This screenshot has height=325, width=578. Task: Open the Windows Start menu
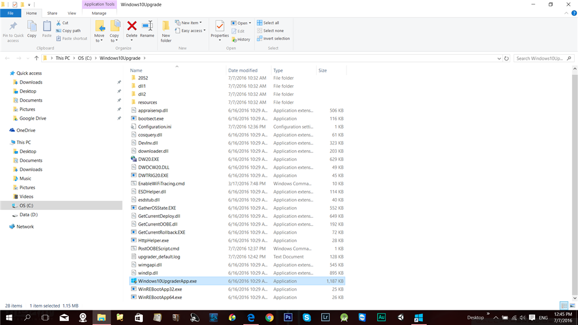coord(9,318)
